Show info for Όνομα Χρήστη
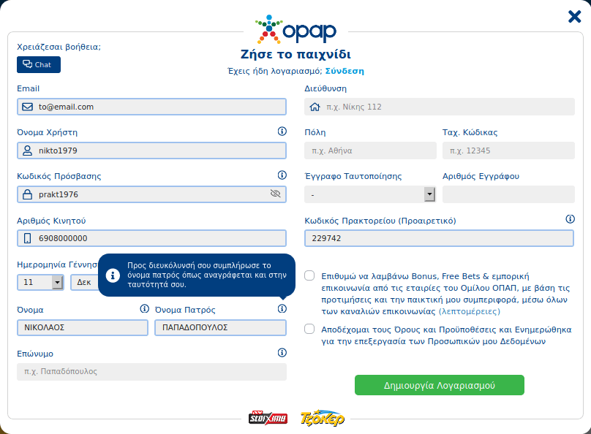This screenshot has height=434, width=591. point(282,132)
